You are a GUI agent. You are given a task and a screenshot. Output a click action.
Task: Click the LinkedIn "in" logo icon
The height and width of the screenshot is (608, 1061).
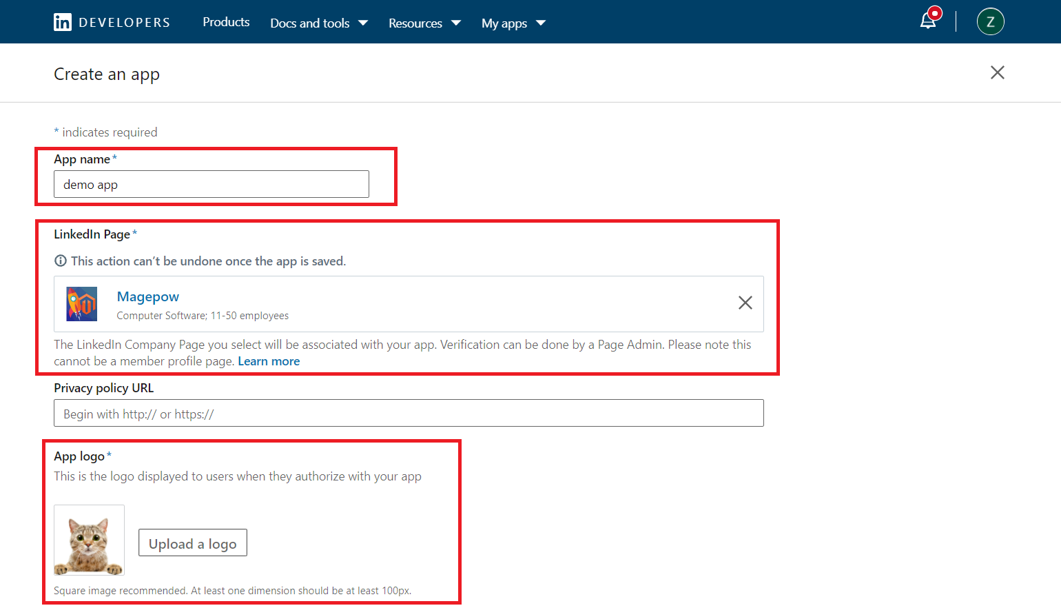[x=63, y=22]
